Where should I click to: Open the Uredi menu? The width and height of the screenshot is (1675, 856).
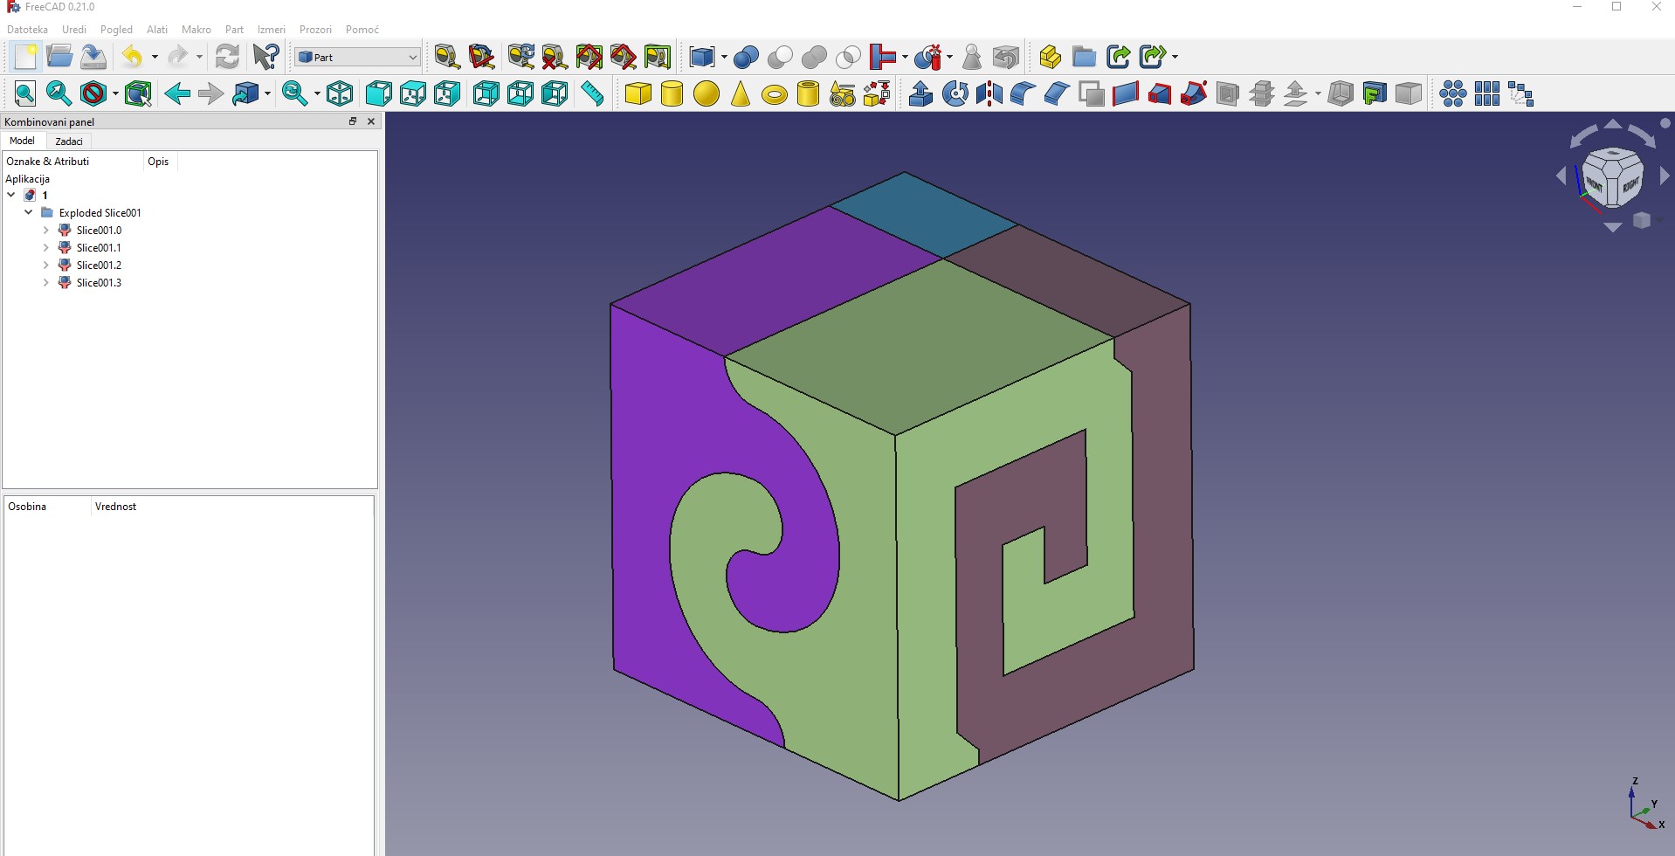(x=74, y=30)
